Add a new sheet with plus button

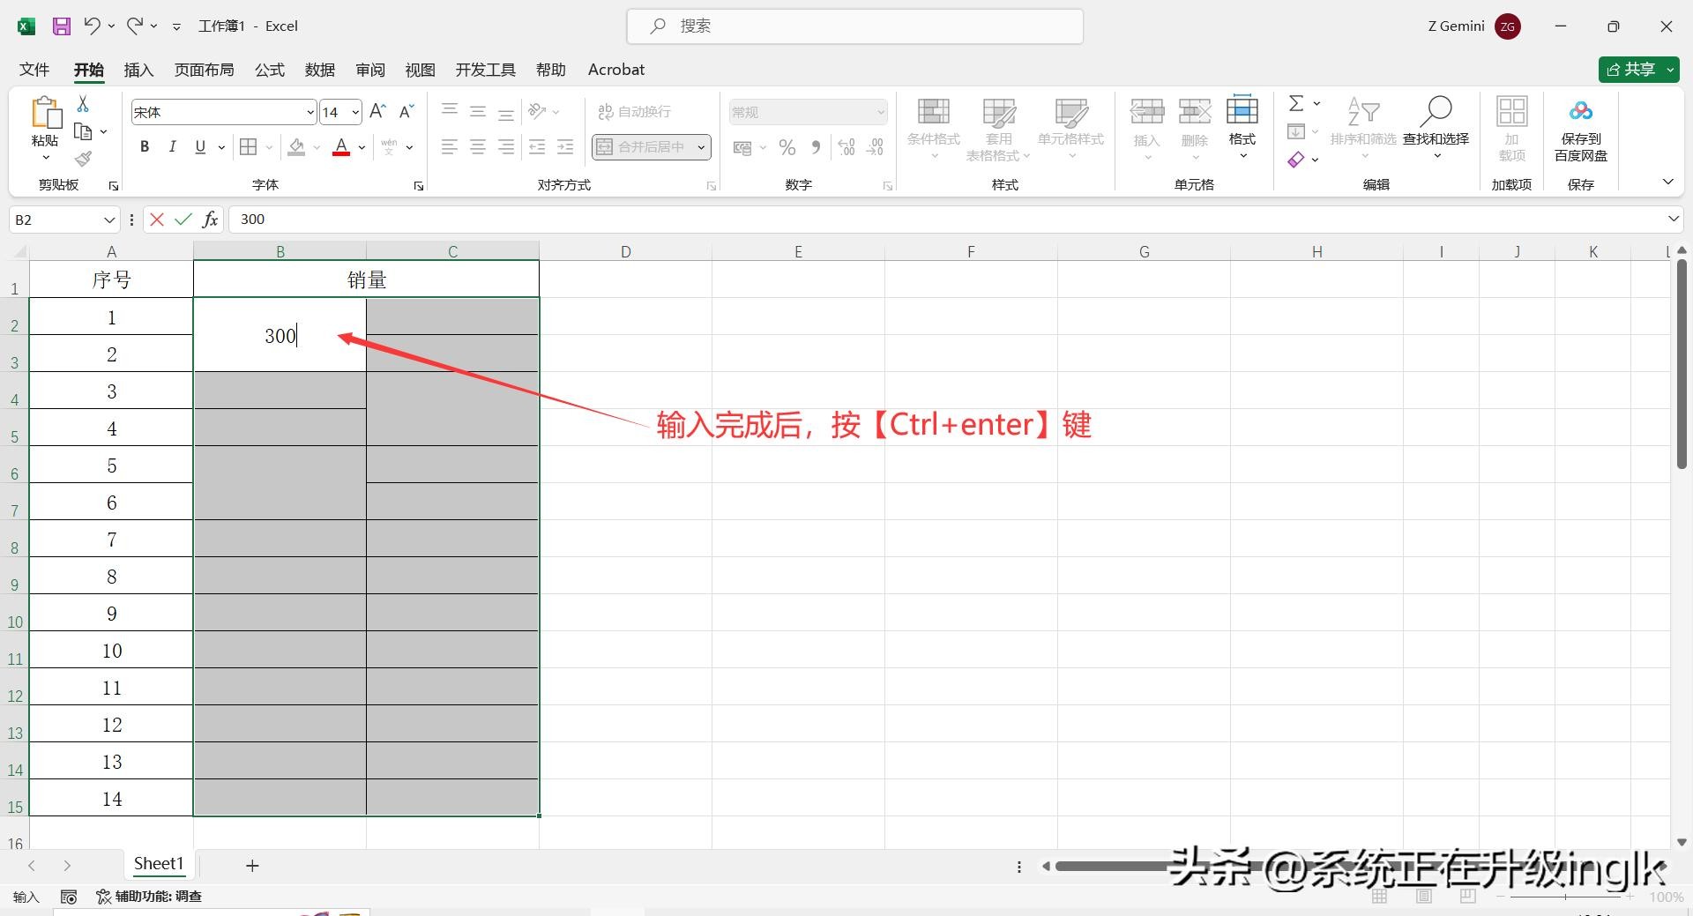[252, 866]
